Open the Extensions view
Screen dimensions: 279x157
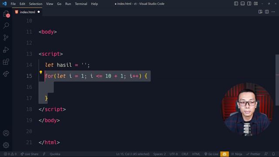coord(6,62)
